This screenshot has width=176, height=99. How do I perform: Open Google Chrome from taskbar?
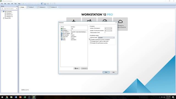click(x=7, y=97)
